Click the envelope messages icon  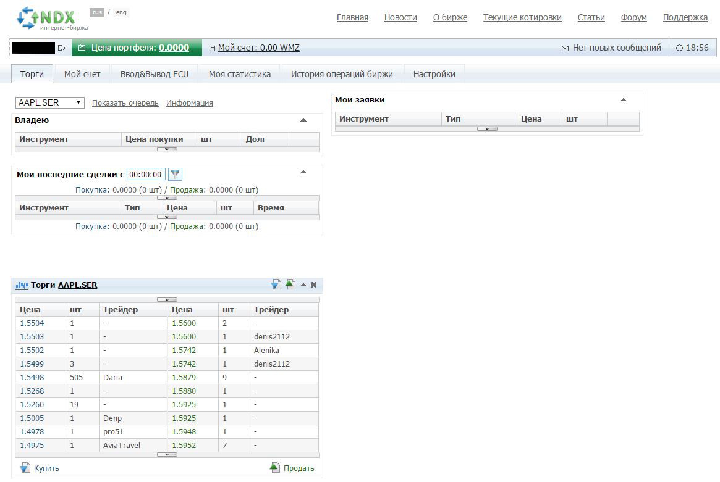(565, 48)
